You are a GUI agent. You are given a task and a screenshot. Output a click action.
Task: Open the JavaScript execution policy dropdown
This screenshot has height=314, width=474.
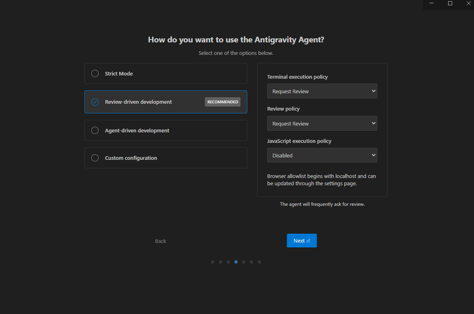point(322,155)
